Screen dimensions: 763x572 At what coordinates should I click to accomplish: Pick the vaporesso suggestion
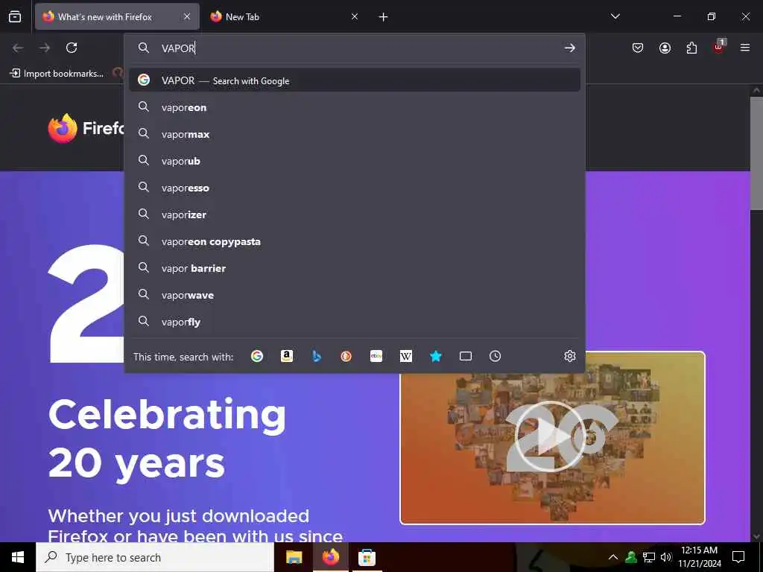[354, 188]
